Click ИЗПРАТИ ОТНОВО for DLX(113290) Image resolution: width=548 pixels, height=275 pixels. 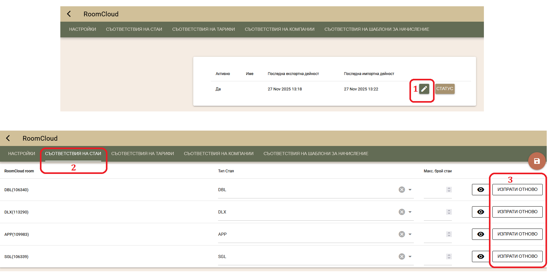point(517,212)
